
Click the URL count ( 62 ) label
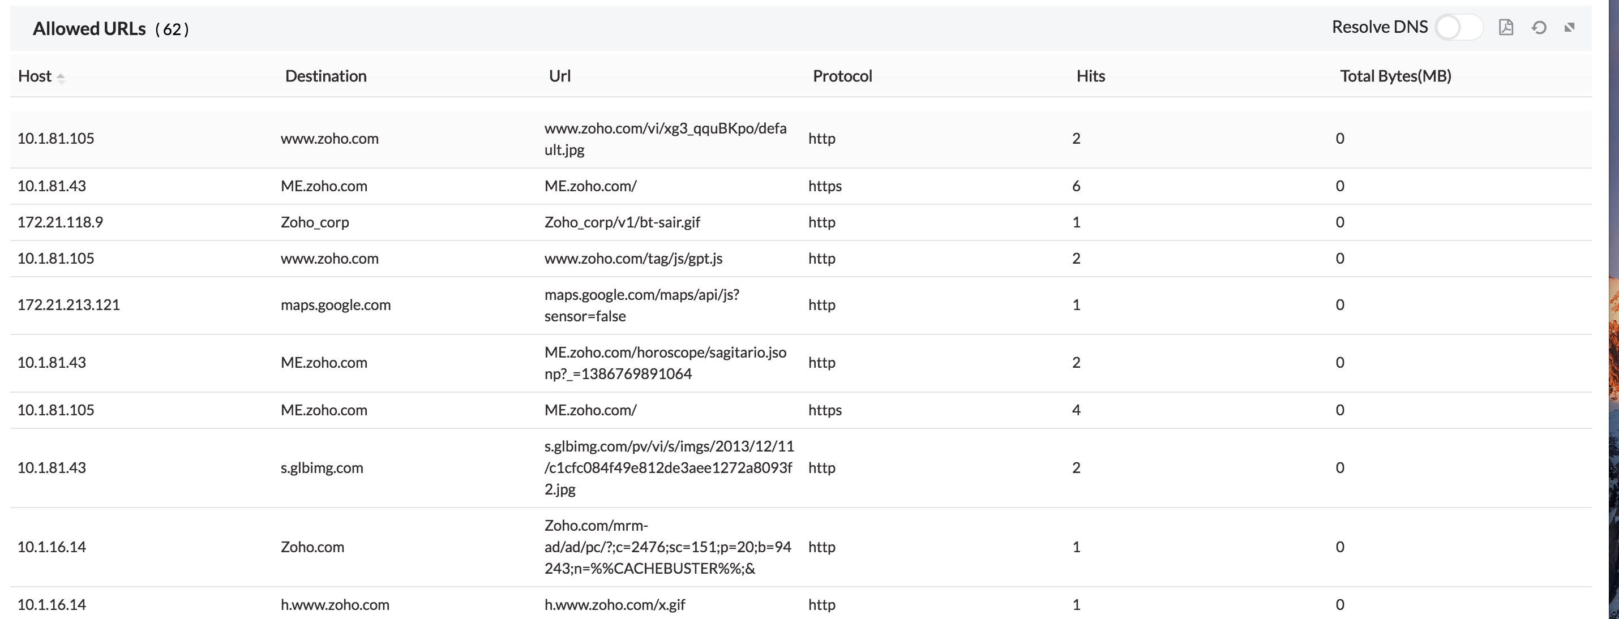pyautogui.click(x=173, y=29)
